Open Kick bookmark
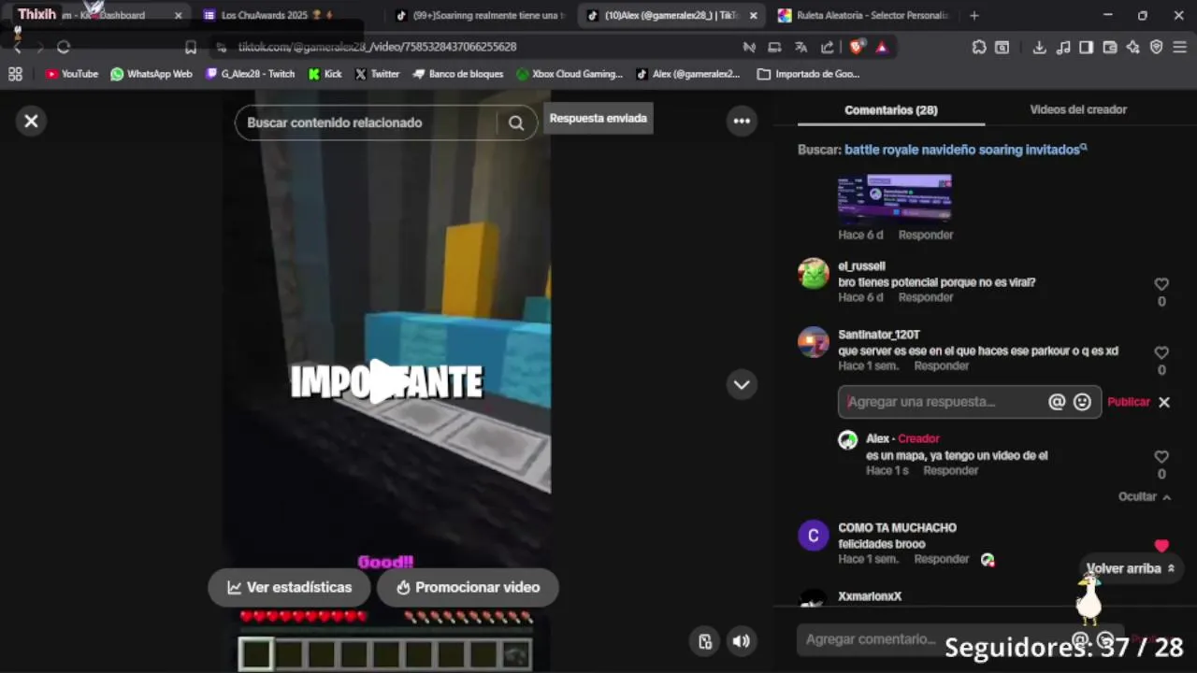 324,74
